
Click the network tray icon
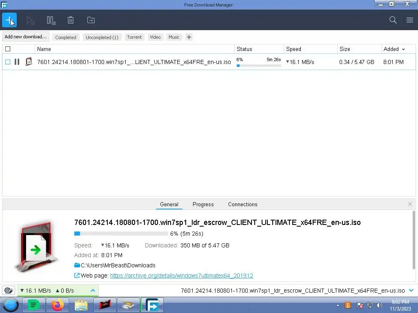point(370,305)
